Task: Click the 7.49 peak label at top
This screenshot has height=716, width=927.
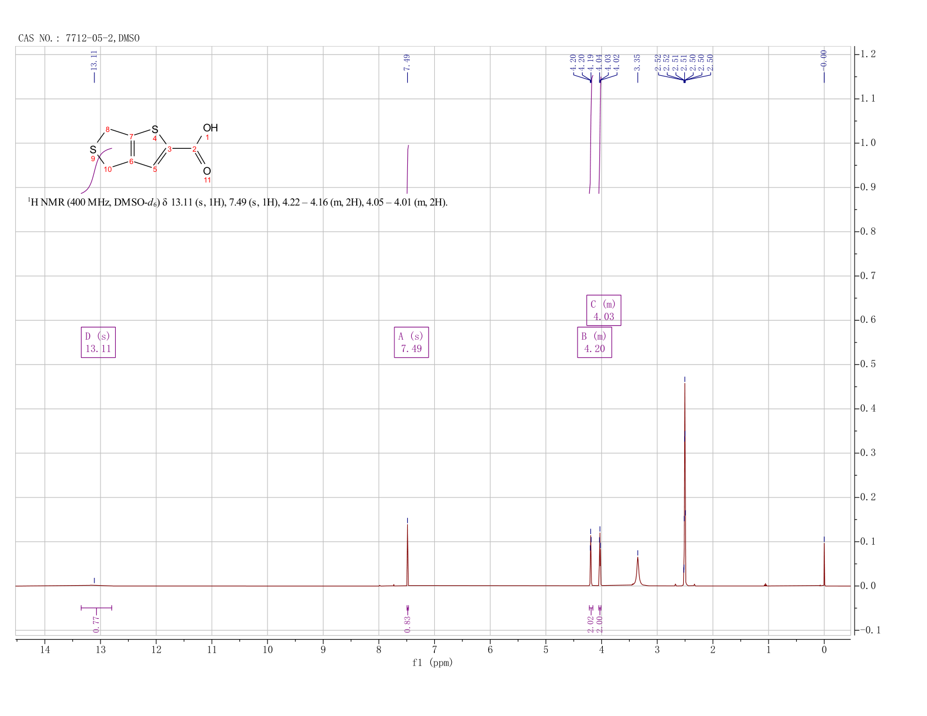Action: [x=407, y=62]
